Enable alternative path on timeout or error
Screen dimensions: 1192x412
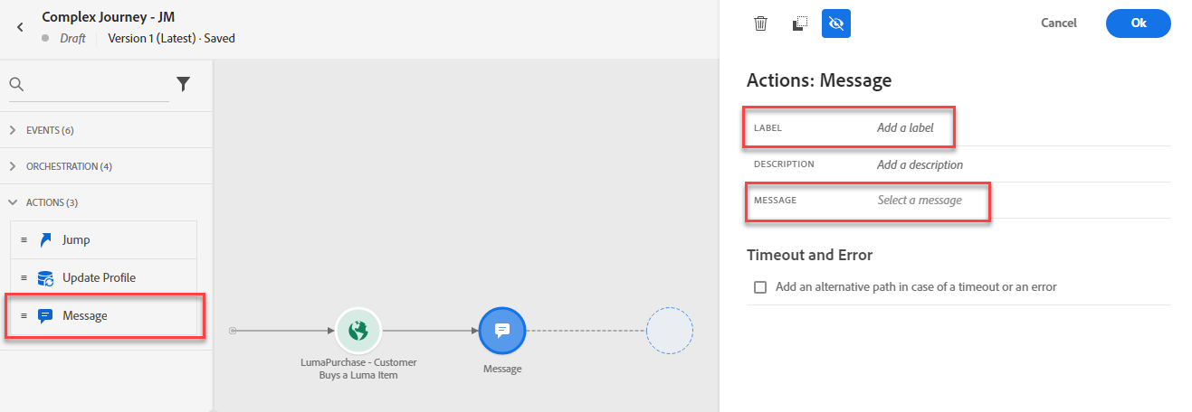tap(760, 287)
